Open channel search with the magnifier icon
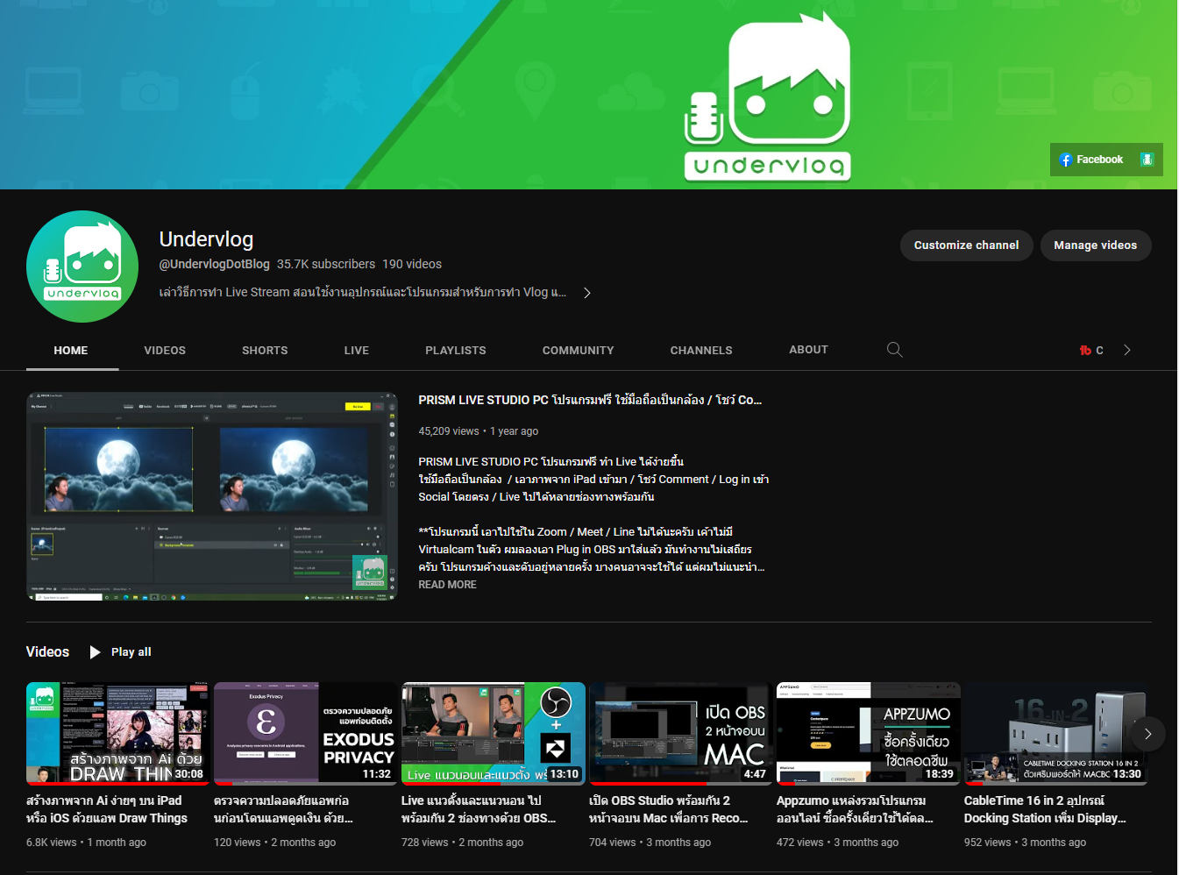1179x875 pixels. 894,349
